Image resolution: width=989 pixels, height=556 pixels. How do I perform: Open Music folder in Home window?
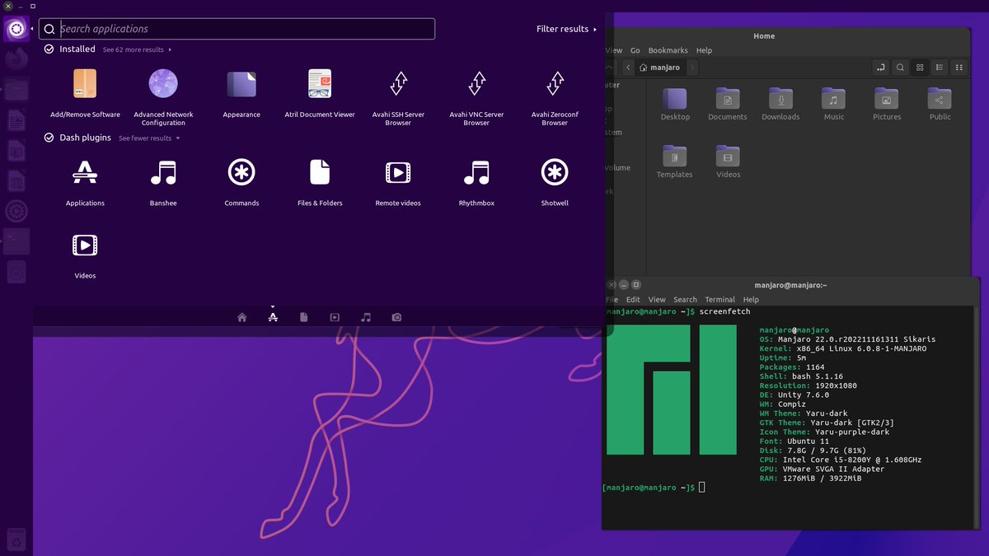[x=833, y=104]
